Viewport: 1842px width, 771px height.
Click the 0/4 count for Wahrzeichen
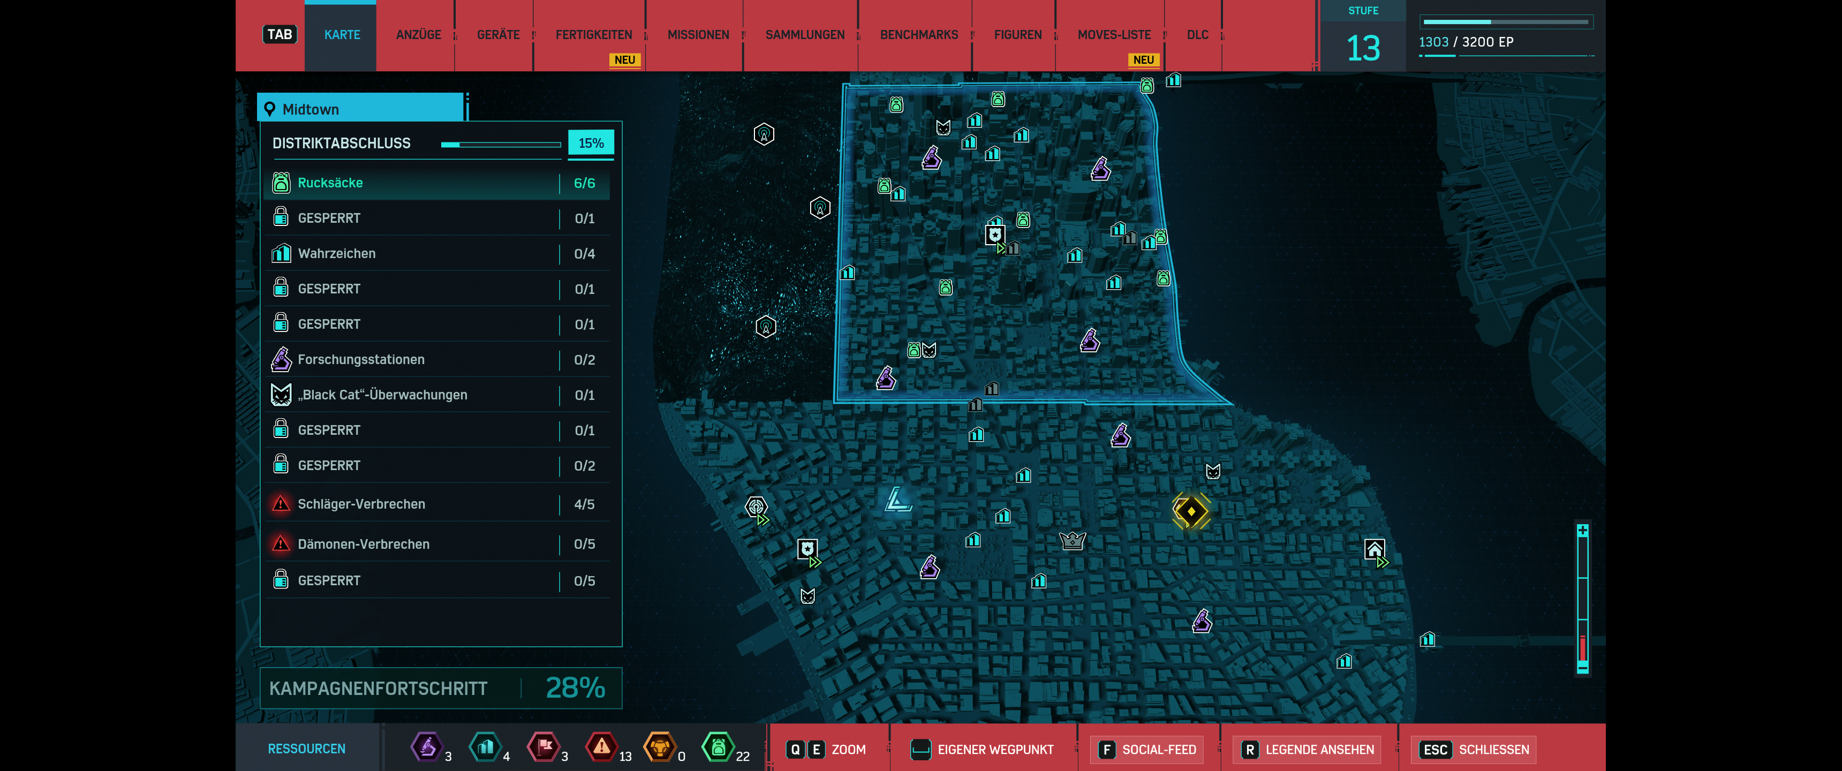pos(584,254)
